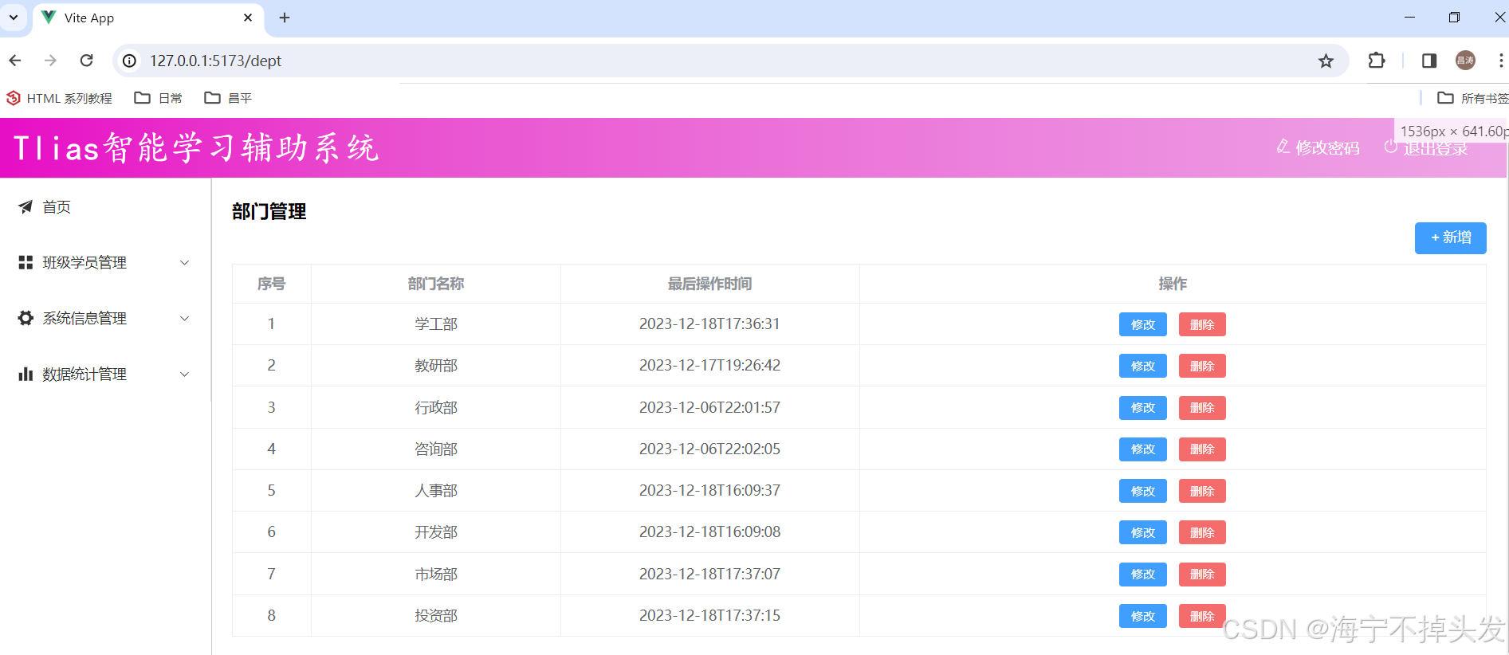Click the 首页 paper-plane icon
1509x655 pixels.
26,207
